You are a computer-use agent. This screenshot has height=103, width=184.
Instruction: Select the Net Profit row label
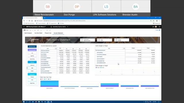[43, 69]
